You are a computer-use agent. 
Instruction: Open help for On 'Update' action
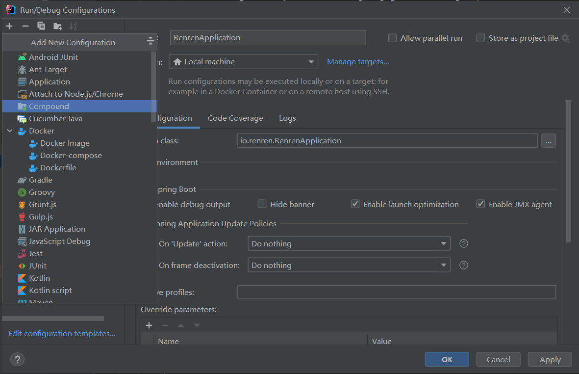(x=463, y=243)
